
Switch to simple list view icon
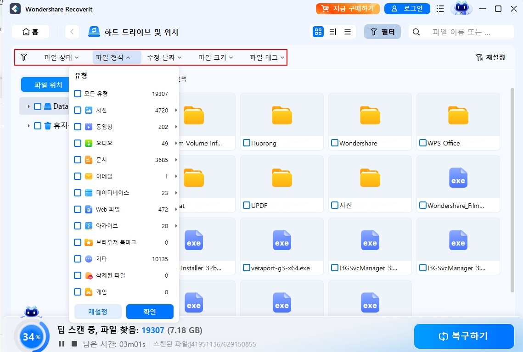click(348, 32)
